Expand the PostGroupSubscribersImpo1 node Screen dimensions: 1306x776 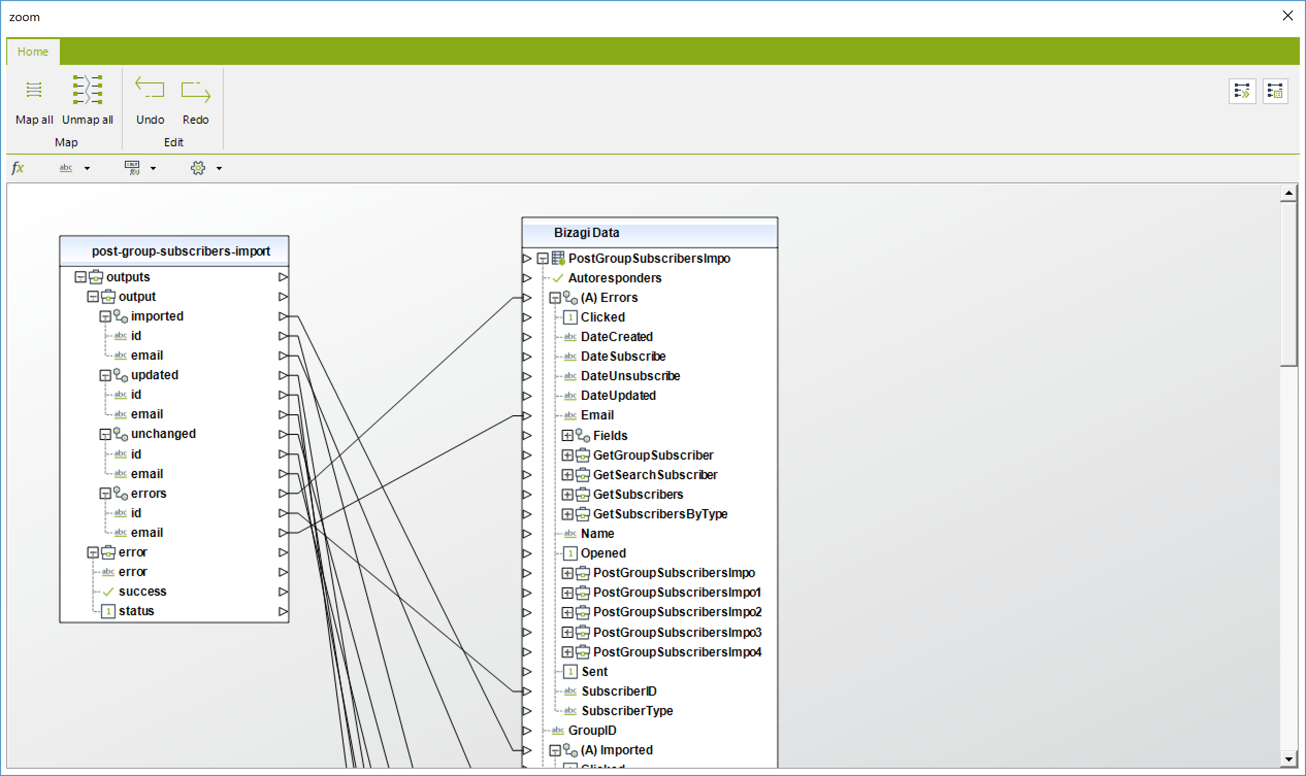click(567, 593)
